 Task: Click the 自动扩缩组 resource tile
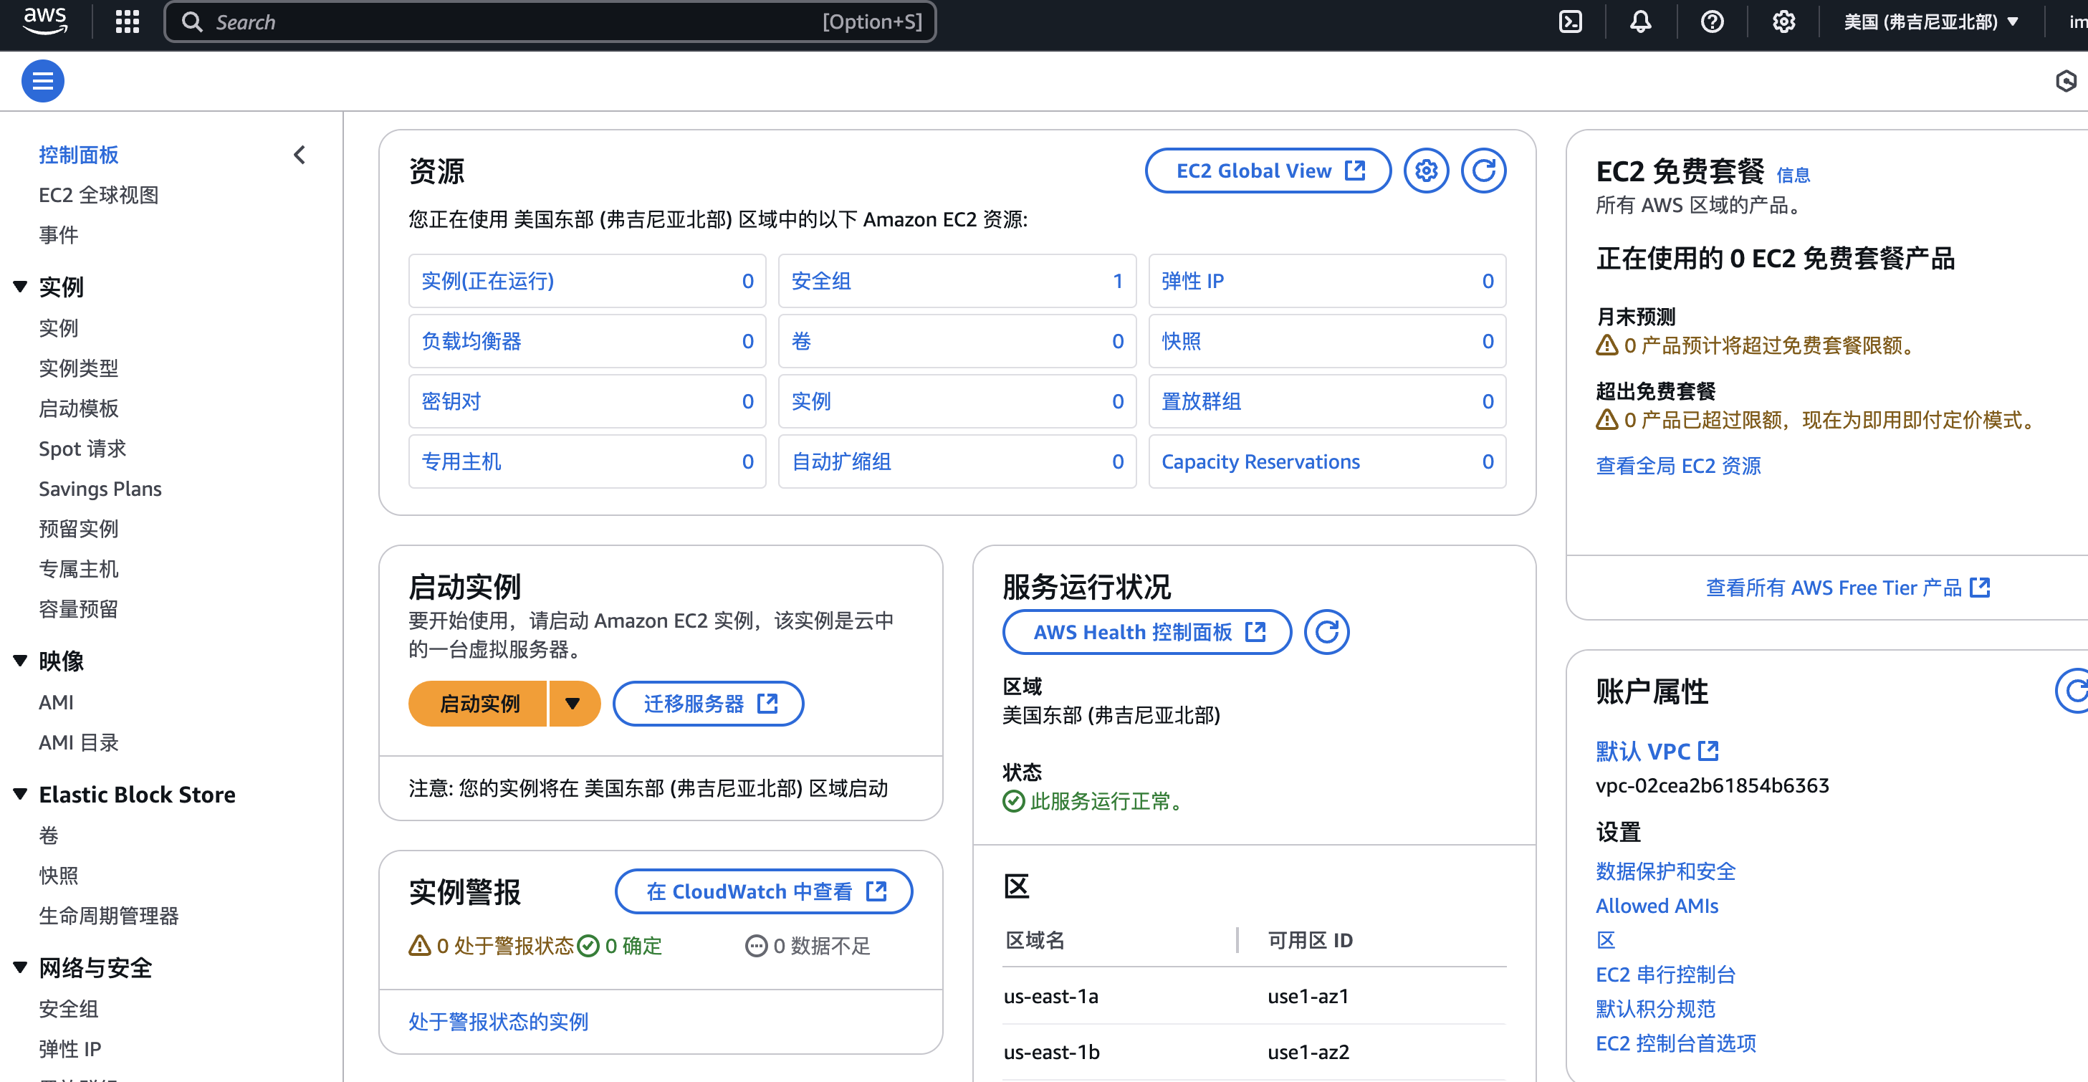tap(957, 461)
